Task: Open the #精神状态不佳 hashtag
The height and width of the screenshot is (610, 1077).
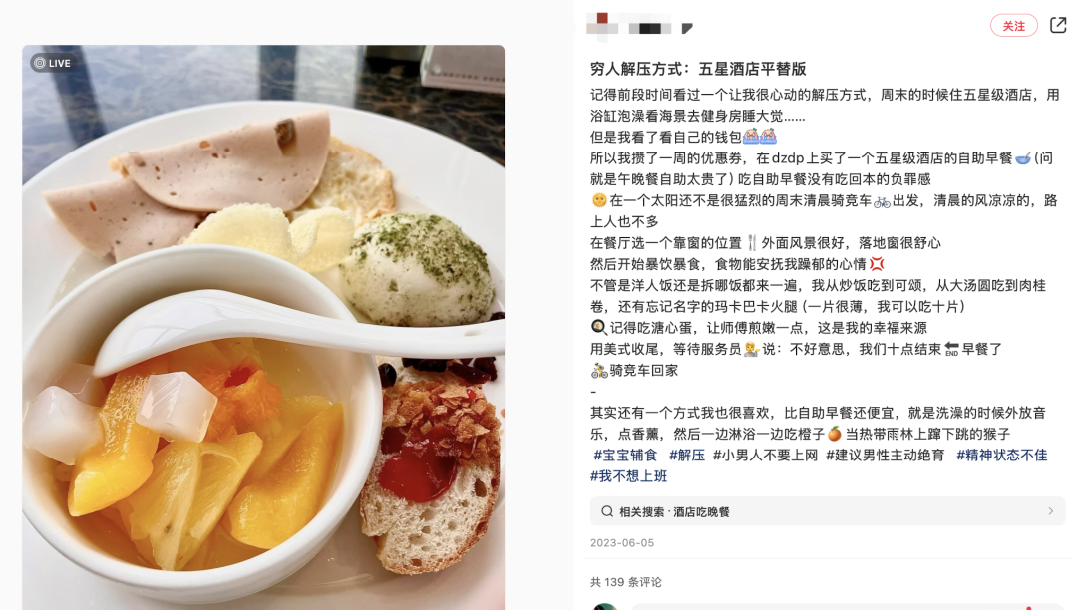Action: [x=1001, y=455]
